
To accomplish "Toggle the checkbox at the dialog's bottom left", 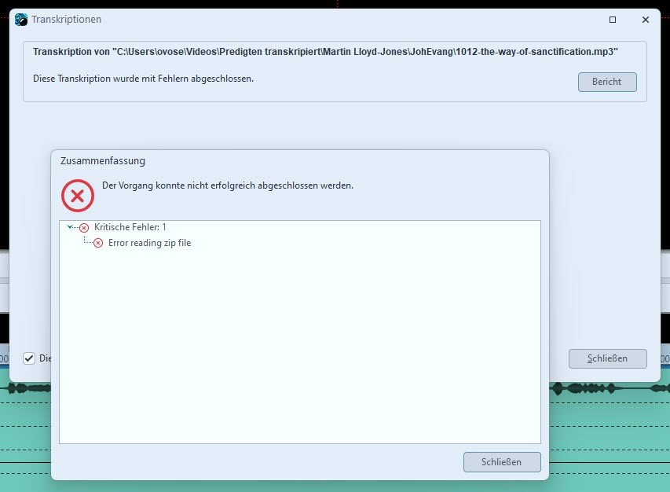I will click(29, 358).
